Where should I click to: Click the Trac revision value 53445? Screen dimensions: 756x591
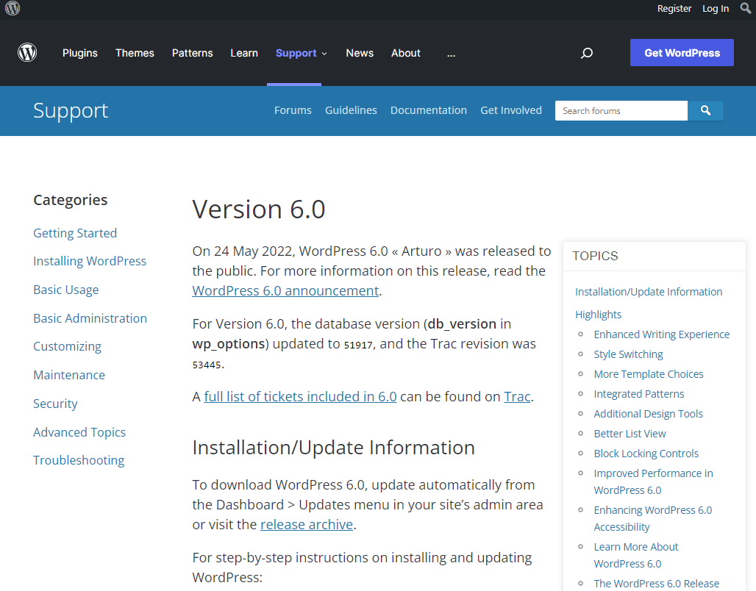[207, 365]
